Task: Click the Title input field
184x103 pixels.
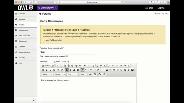Action: point(67,56)
